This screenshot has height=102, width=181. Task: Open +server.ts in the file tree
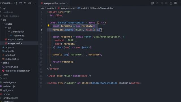coord(19,35)
